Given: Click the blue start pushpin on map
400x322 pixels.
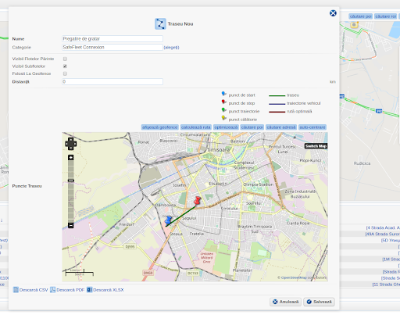Looking at the screenshot, I should (x=168, y=220).
